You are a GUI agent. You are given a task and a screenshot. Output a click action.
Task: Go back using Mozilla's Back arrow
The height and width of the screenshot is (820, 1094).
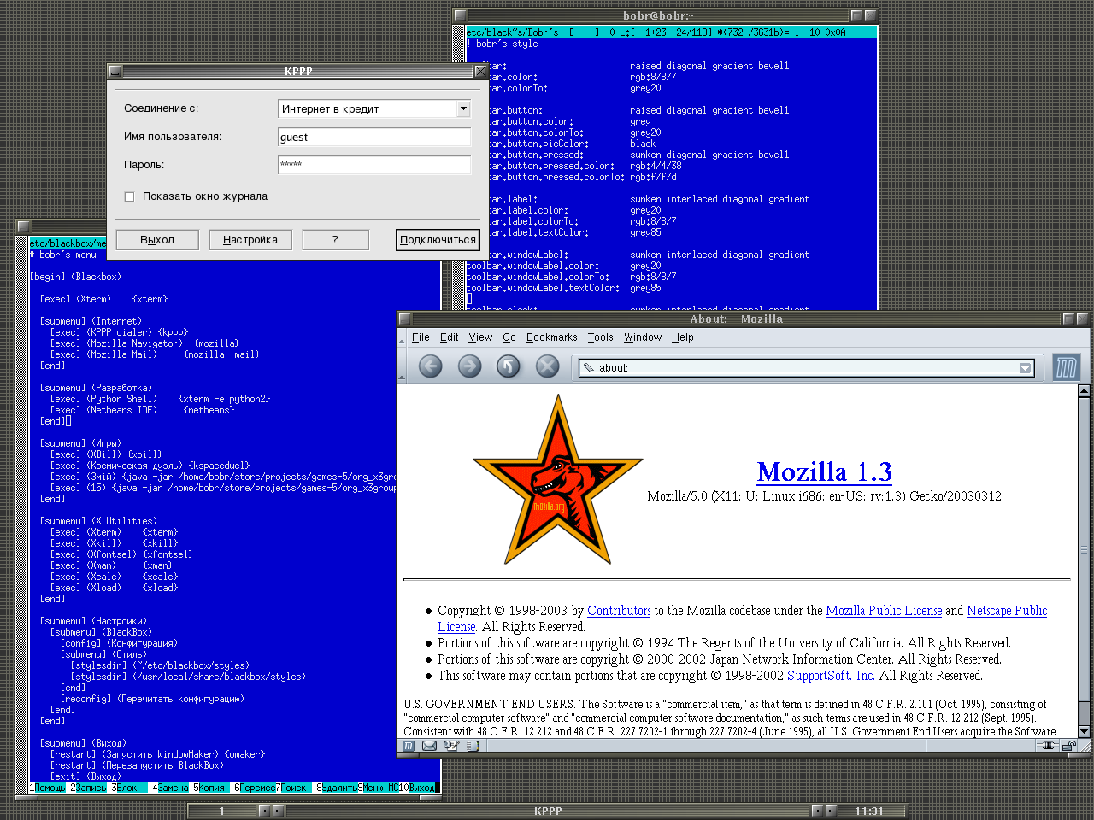pyautogui.click(x=431, y=366)
